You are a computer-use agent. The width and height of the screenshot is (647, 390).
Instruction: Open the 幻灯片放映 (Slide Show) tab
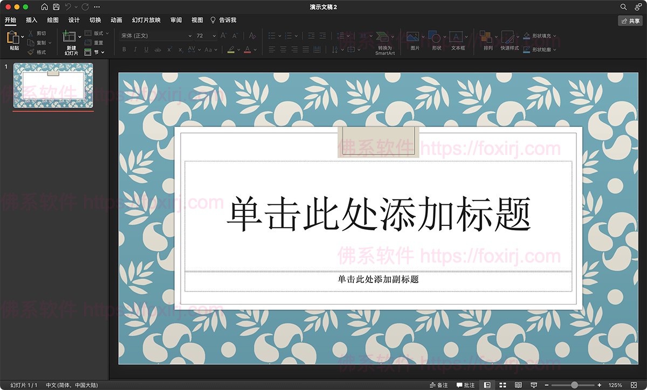click(x=147, y=20)
